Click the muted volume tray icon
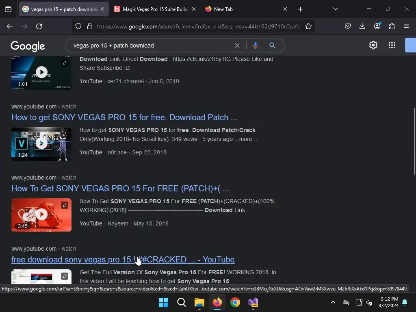Viewport: 416px width, 312px height. coord(369,302)
